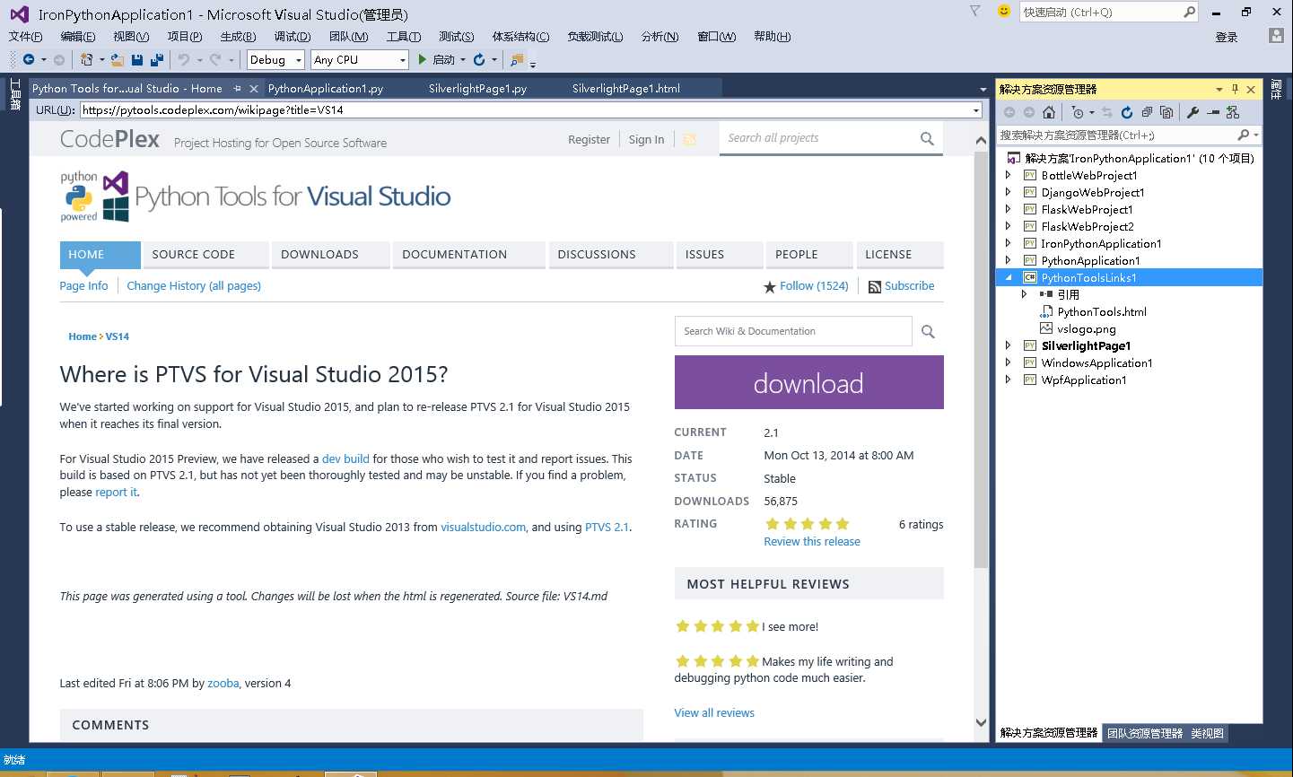Viewport: 1293px width, 777px height.
Task: Expand the BottleWebProject1 node
Action: (x=1009, y=175)
